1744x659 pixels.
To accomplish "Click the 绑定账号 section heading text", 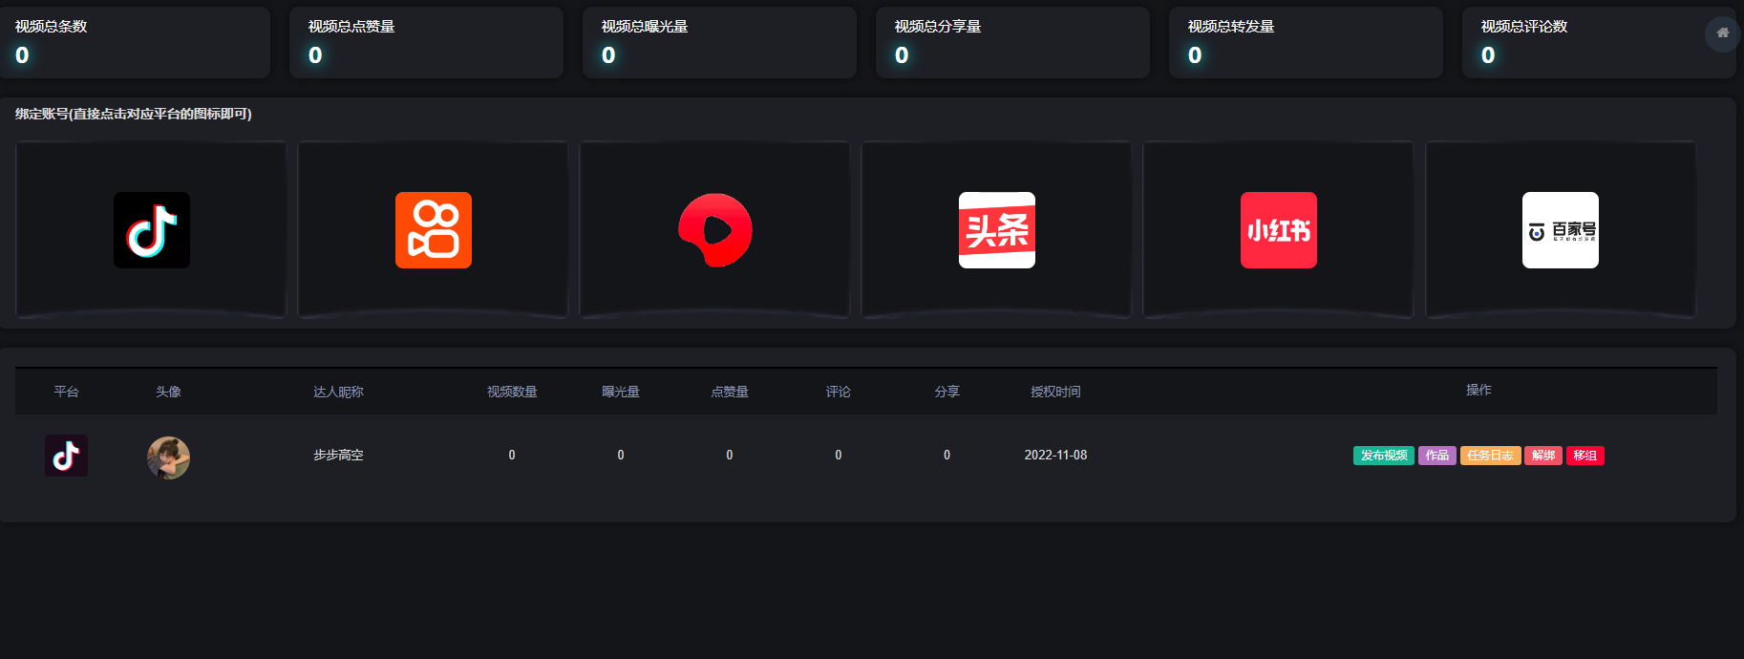I will tap(134, 114).
